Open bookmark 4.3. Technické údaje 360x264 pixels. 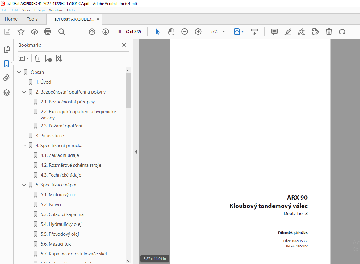61,175
